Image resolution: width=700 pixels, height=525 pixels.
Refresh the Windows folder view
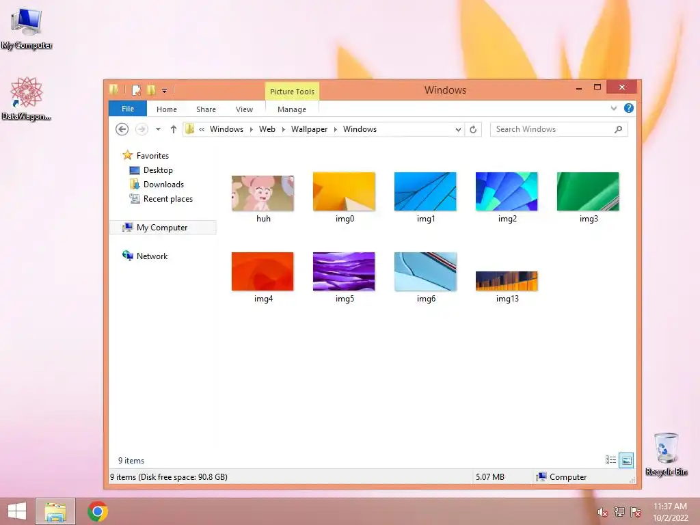[473, 129]
